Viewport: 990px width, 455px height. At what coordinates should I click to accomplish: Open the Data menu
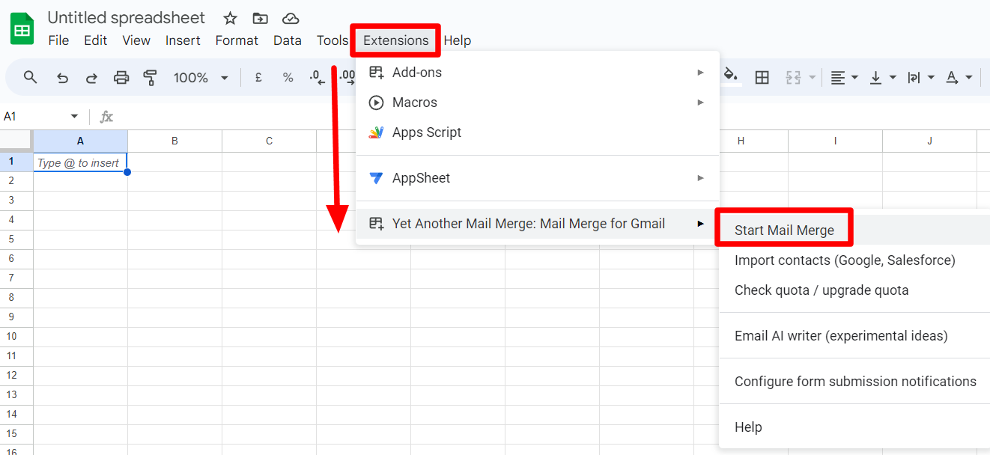[288, 40]
